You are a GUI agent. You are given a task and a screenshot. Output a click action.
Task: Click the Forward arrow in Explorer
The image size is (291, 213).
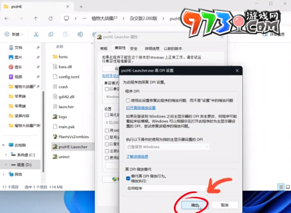coord(21,18)
